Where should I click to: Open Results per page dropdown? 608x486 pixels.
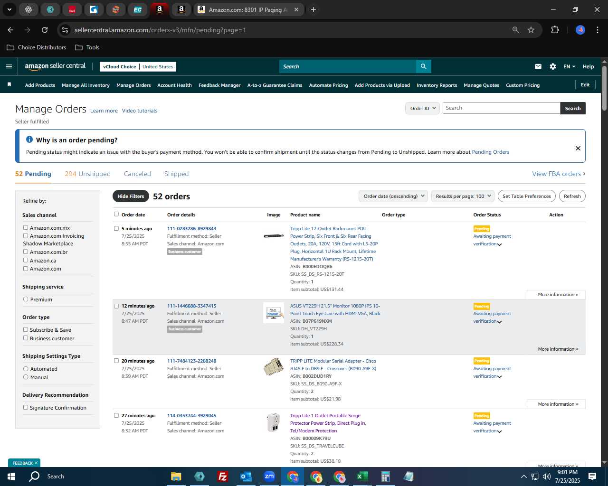[x=463, y=196]
